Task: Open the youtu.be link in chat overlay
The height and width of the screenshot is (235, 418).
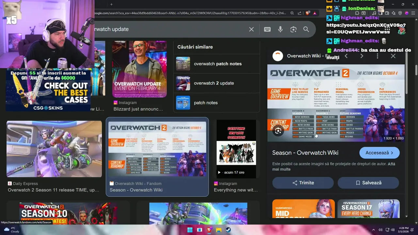Action: tap(366, 29)
